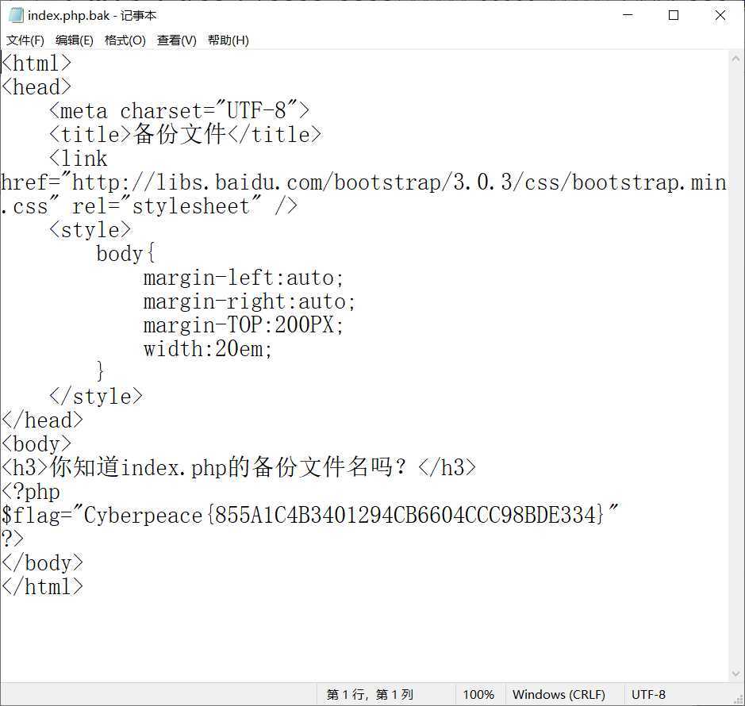Screen dimensions: 745x706
Task: Open the 编辑(E) menu
Action: pyautogui.click(x=74, y=40)
